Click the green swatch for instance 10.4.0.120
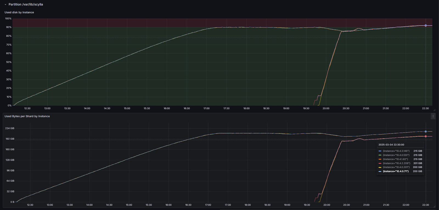439x210 pixels. click(x=380, y=155)
